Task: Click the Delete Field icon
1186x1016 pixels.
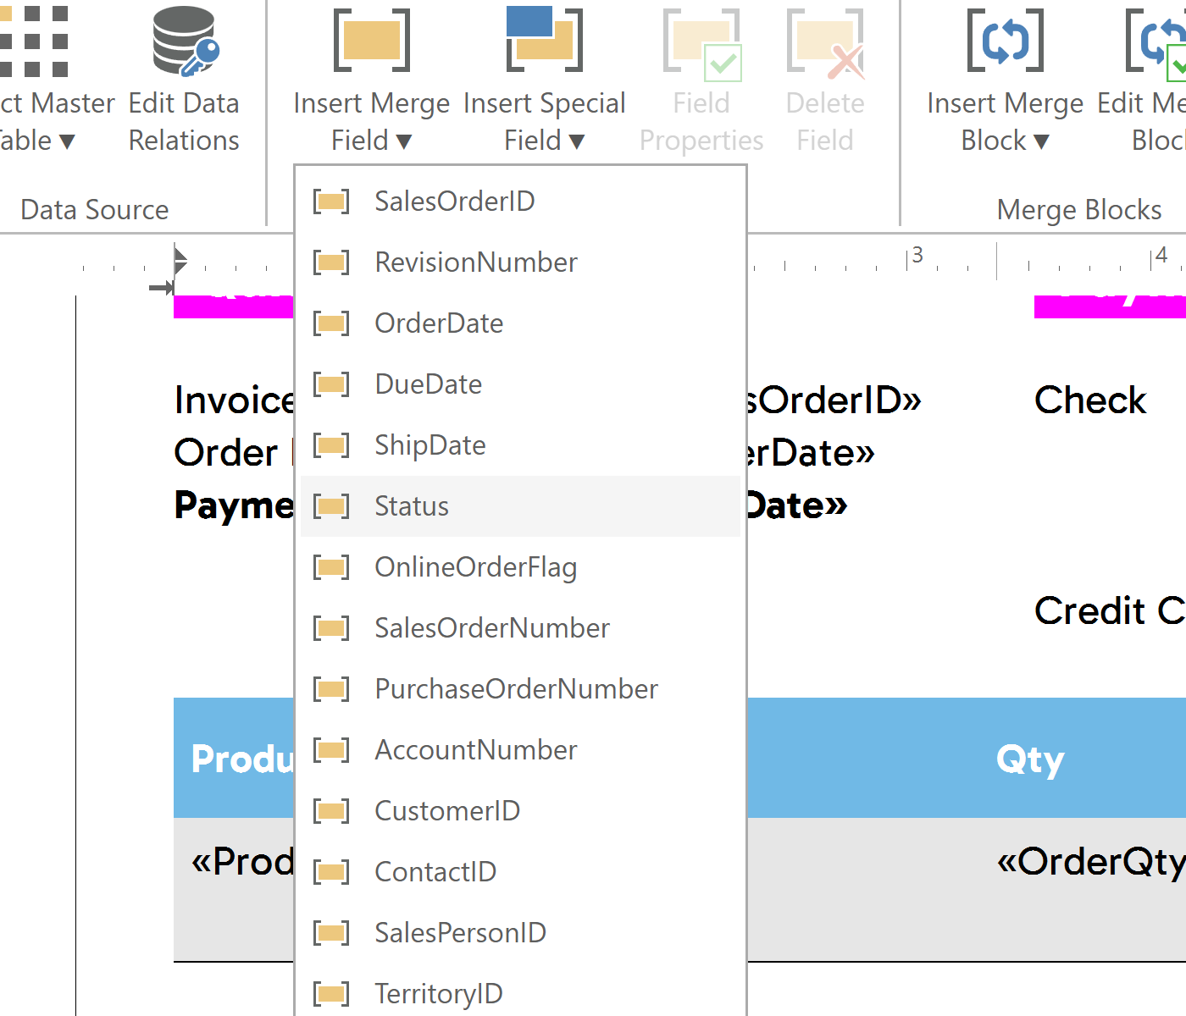Action: pyautogui.click(x=825, y=44)
